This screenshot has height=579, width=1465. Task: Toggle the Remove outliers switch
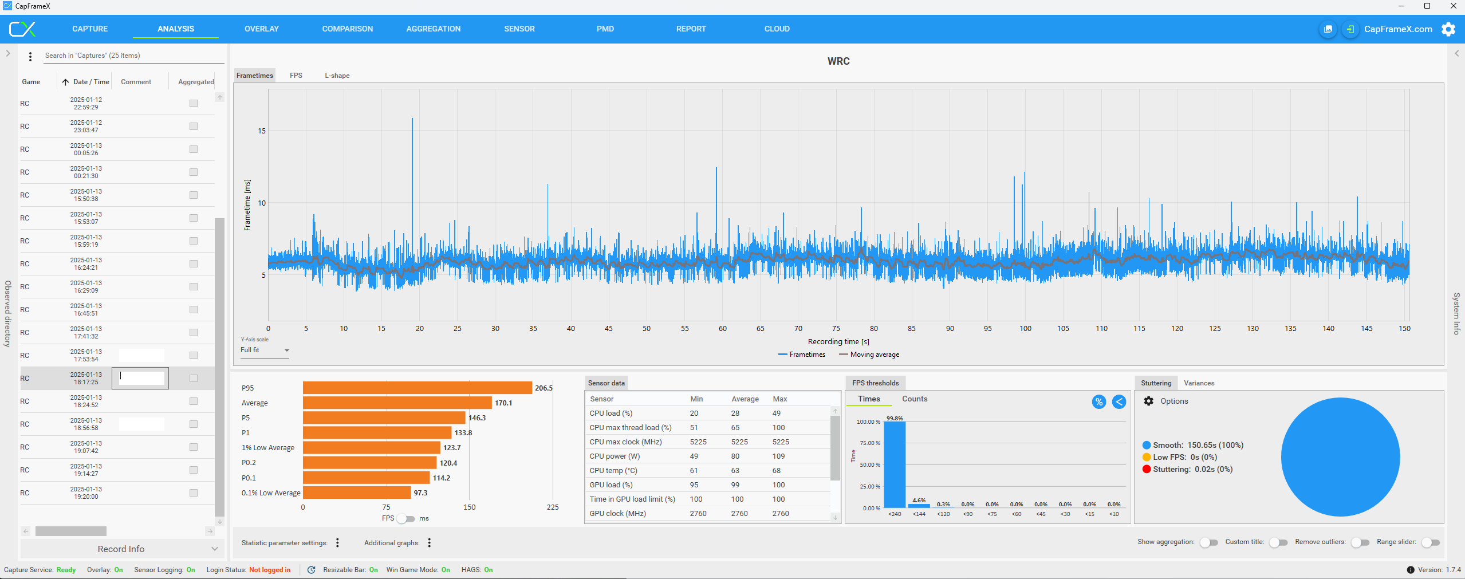click(1360, 542)
